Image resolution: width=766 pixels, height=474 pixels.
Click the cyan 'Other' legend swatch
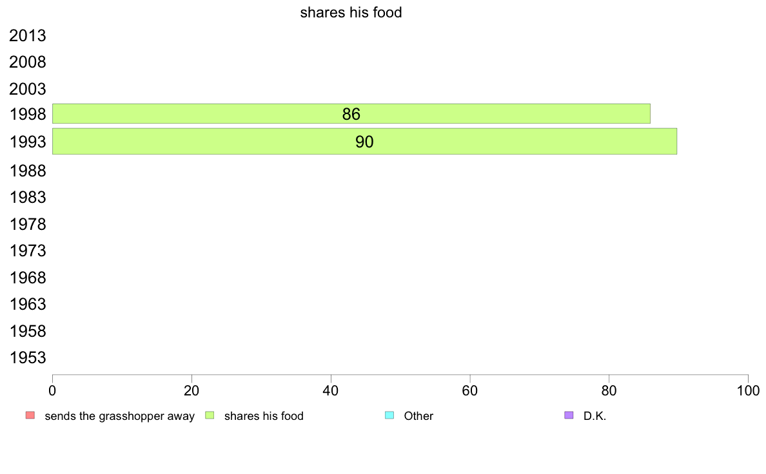click(389, 415)
